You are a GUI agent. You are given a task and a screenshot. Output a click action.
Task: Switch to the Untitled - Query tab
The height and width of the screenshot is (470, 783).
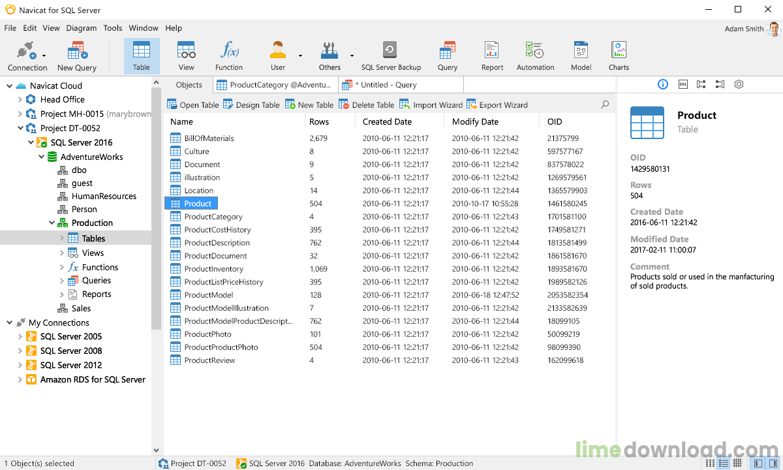click(385, 85)
